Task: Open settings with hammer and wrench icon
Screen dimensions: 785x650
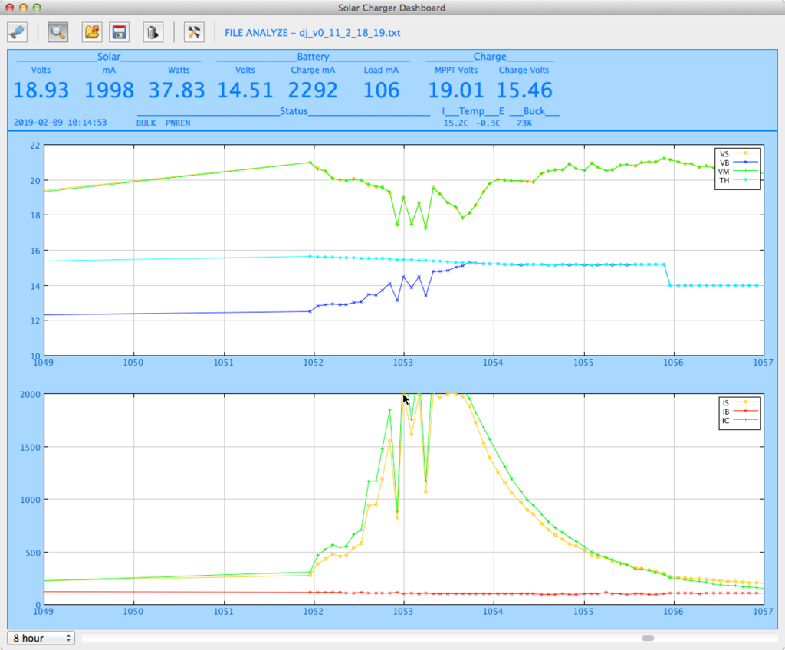Action: (194, 32)
